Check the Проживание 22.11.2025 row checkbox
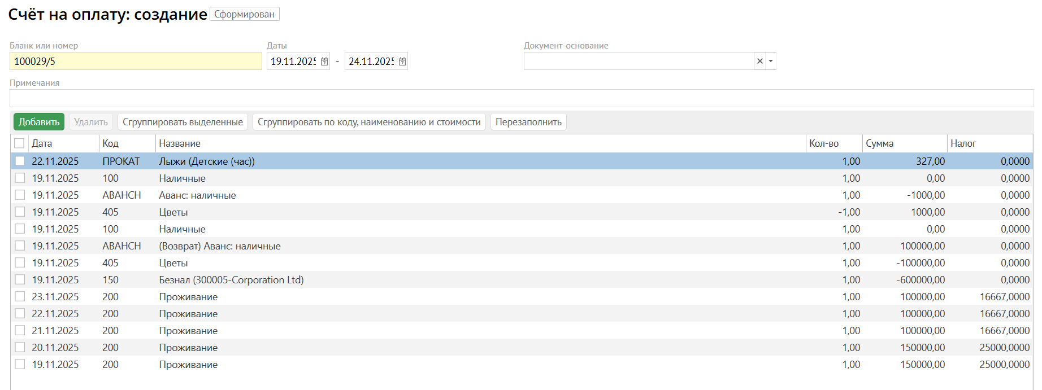1042x390 pixels. (x=20, y=313)
